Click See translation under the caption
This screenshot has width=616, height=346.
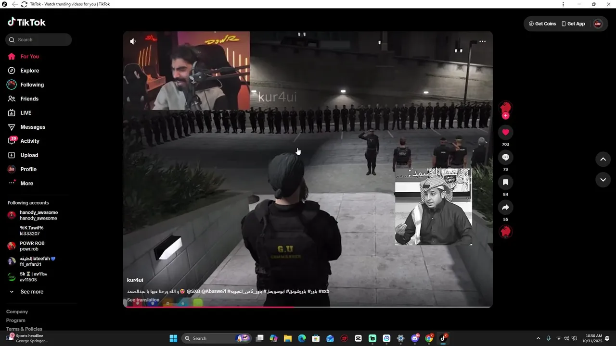[x=143, y=300]
